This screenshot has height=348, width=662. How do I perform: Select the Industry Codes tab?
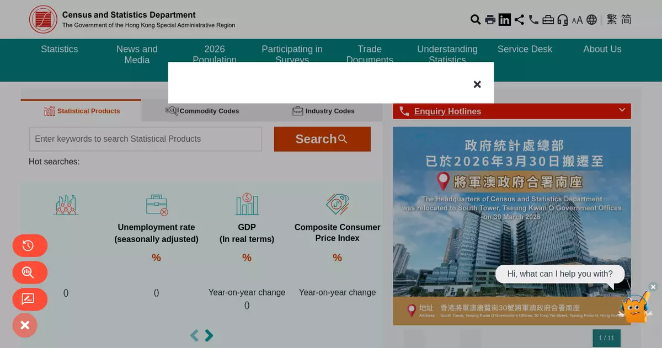pyautogui.click(x=323, y=111)
